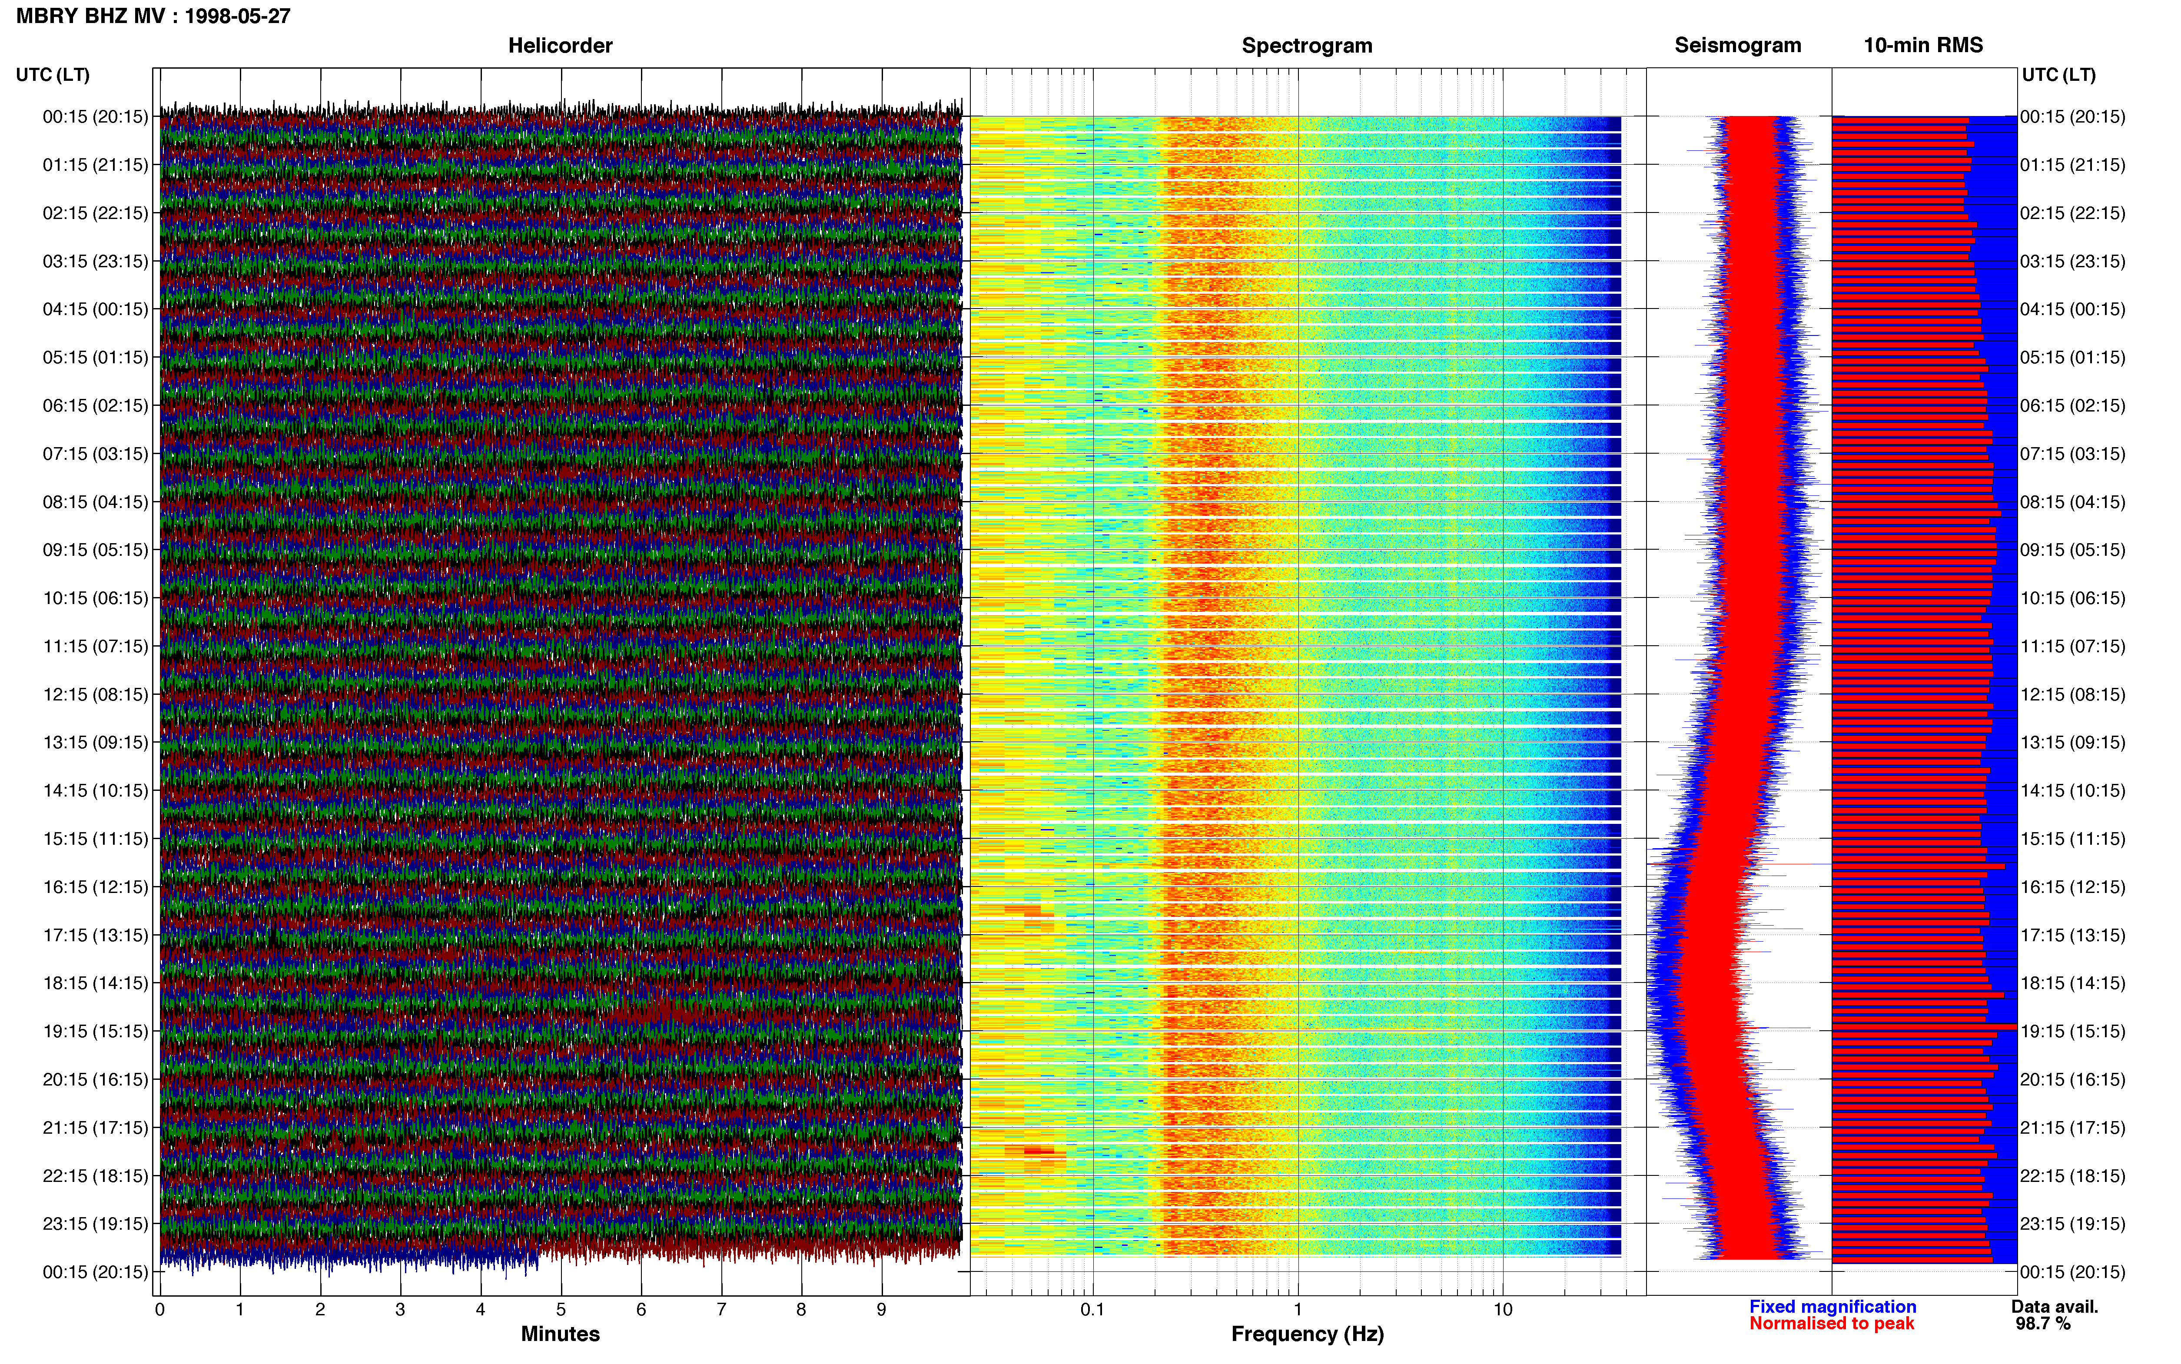Viewport: 2181px width, 1364px height.
Task: Click left time label '22:15 (18:15)'
Action: (96, 1175)
